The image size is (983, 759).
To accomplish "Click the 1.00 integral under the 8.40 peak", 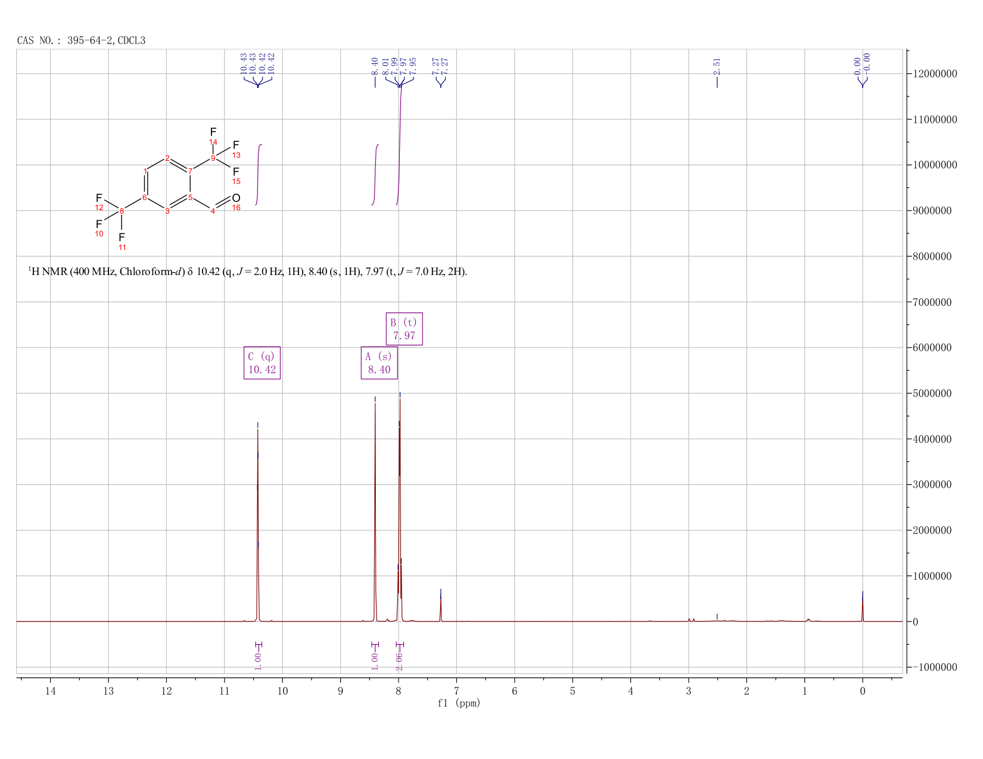I will 375,661.
